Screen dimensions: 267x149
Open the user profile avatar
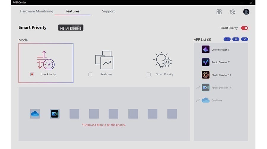click(246, 12)
